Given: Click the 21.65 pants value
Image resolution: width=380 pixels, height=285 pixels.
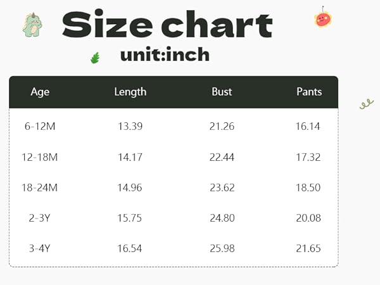Looking at the screenshot, I should pos(308,248).
